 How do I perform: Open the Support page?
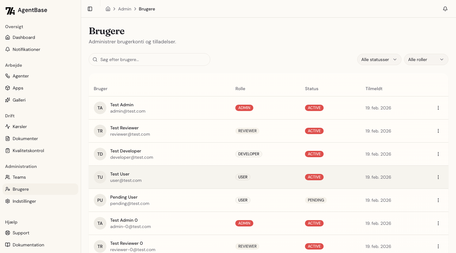[21, 233]
